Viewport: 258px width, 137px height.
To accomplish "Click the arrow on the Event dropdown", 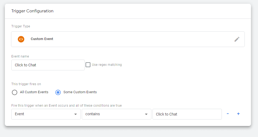I will [x=76, y=114].
